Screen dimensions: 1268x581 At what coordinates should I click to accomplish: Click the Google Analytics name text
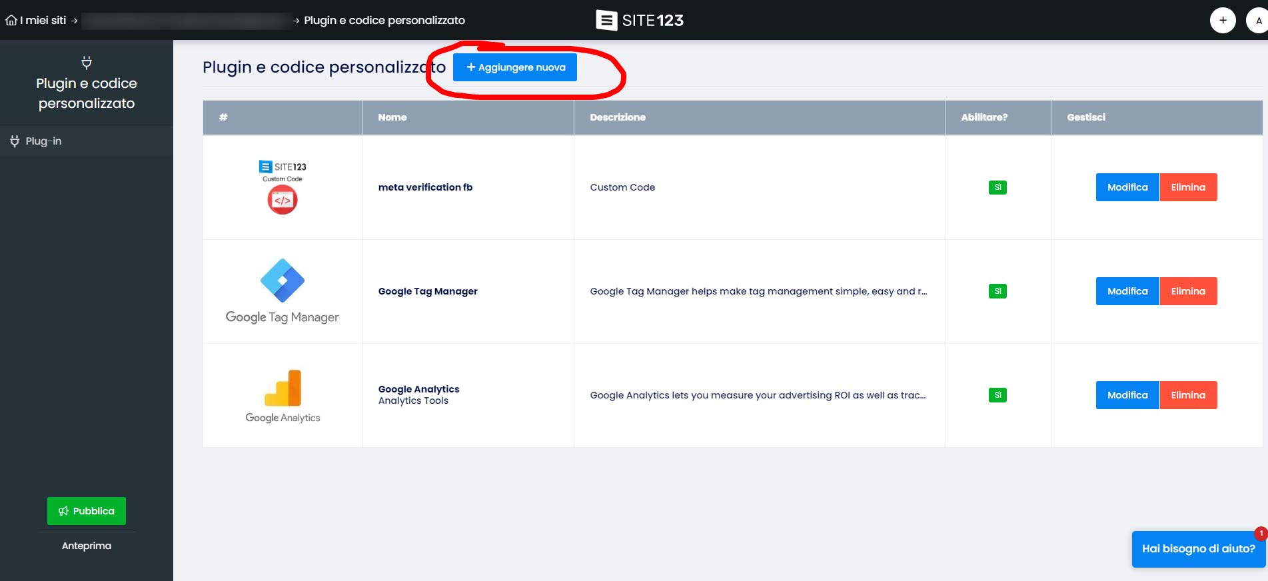[x=418, y=389]
